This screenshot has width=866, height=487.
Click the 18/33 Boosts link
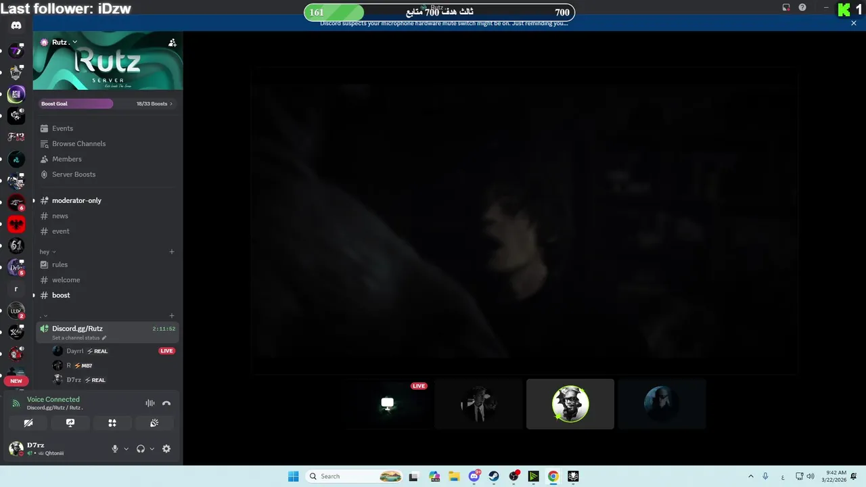tap(154, 103)
